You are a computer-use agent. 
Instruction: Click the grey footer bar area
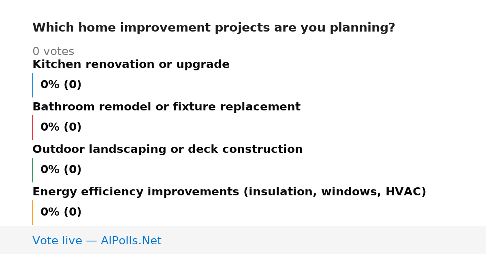point(243,240)
